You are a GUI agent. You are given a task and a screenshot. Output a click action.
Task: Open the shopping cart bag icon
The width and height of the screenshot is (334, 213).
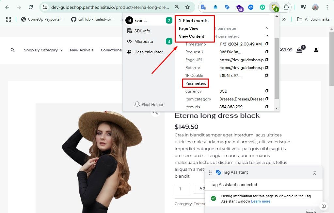pos(299,50)
